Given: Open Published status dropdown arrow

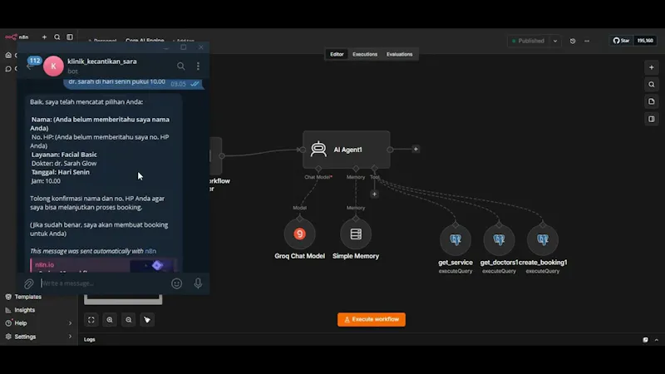Looking at the screenshot, I should pyautogui.click(x=555, y=41).
